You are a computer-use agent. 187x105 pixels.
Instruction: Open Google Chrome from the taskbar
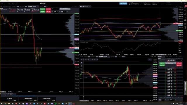click(x=6, y=104)
